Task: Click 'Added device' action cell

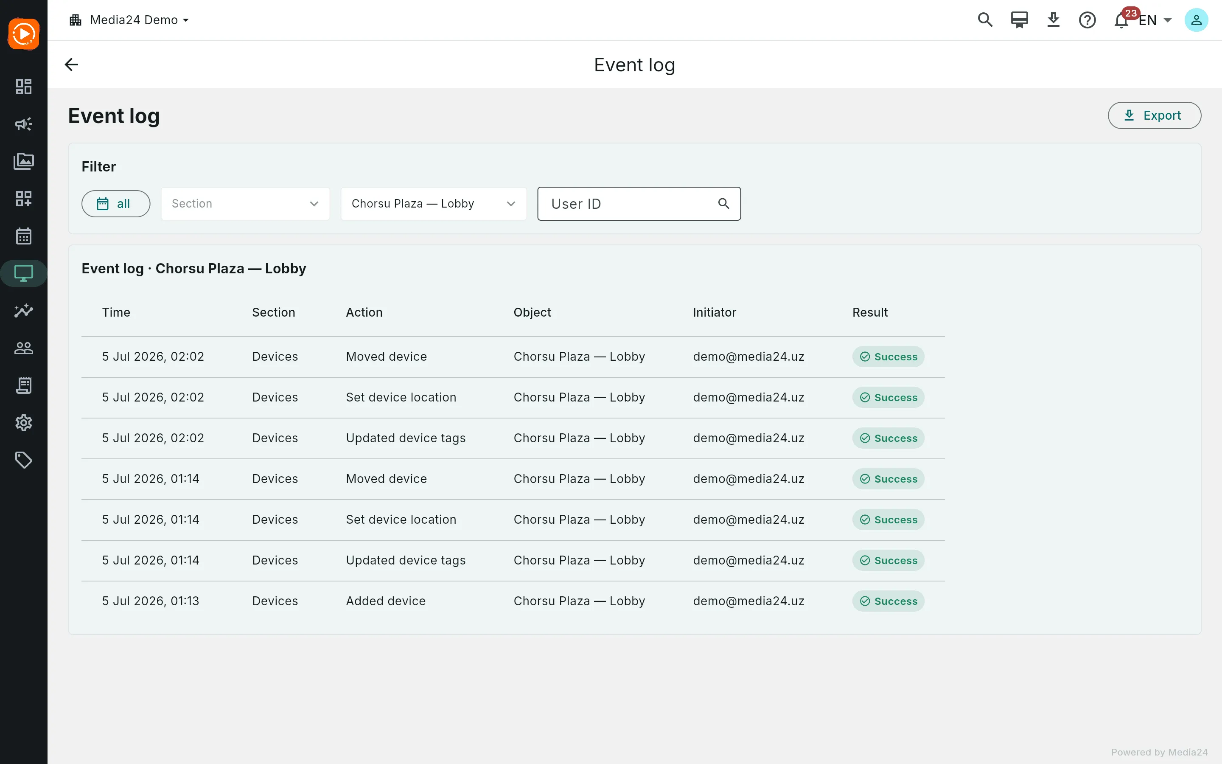Action: click(x=386, y=601)
